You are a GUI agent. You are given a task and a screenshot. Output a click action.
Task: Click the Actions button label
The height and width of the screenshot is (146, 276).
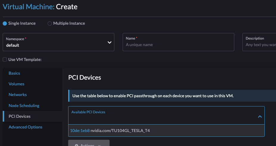pos(87,145)
